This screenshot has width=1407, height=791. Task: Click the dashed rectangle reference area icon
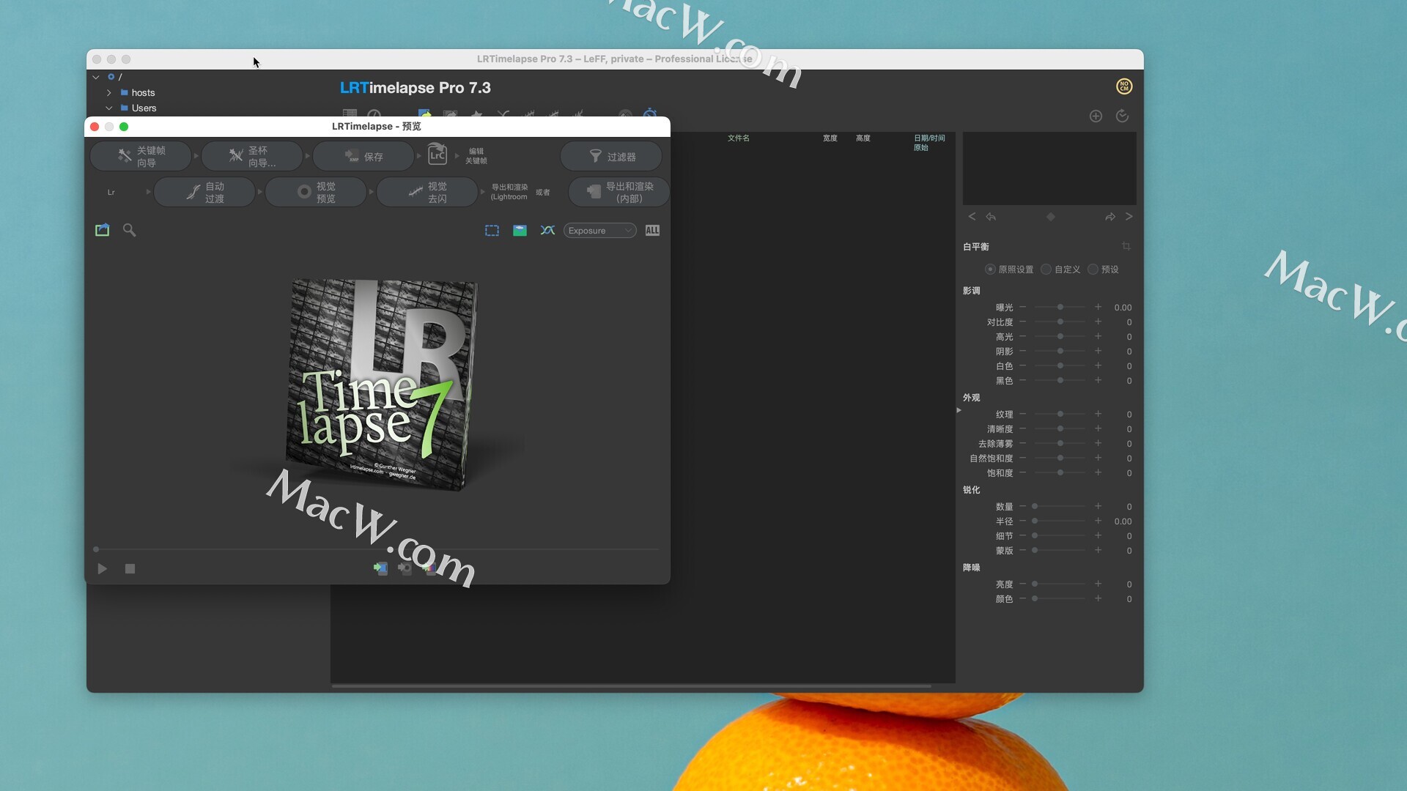click(492, 231)
